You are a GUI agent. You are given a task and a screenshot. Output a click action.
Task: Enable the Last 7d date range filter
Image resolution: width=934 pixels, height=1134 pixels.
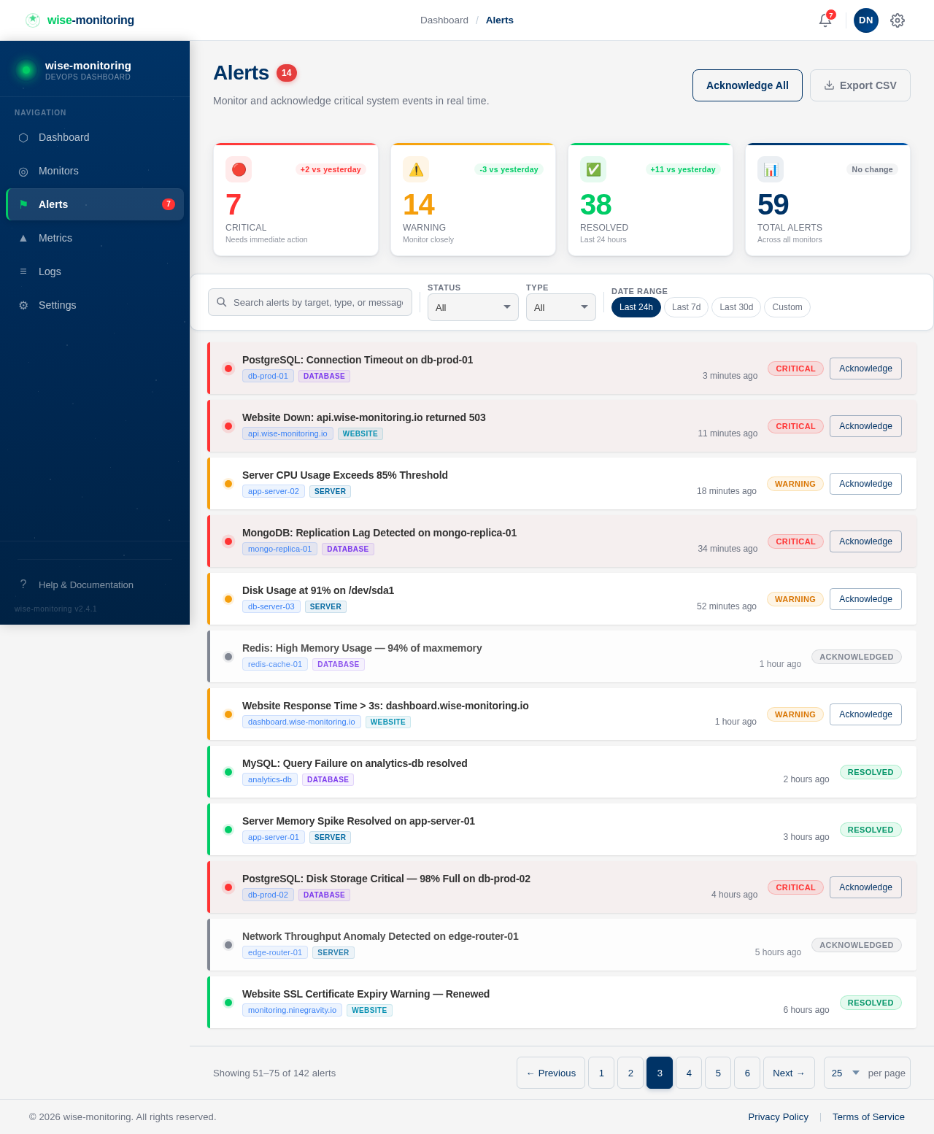pos(685,307)
